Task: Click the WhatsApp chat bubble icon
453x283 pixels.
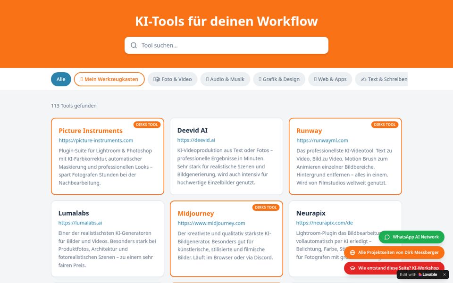Action: click(387, 237)
